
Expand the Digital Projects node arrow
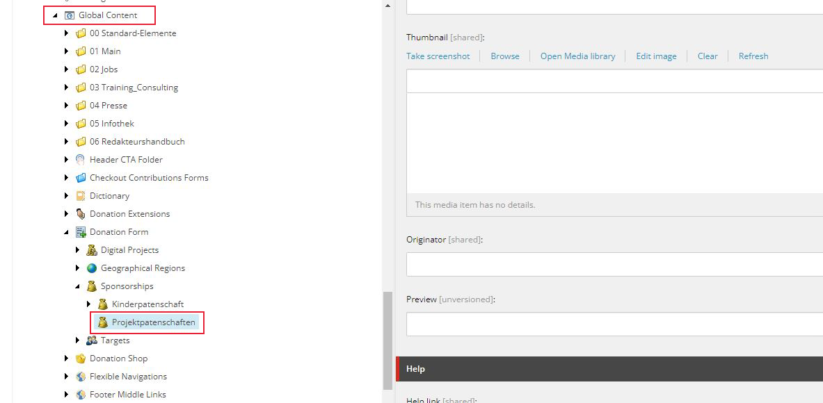pos(78,250)
